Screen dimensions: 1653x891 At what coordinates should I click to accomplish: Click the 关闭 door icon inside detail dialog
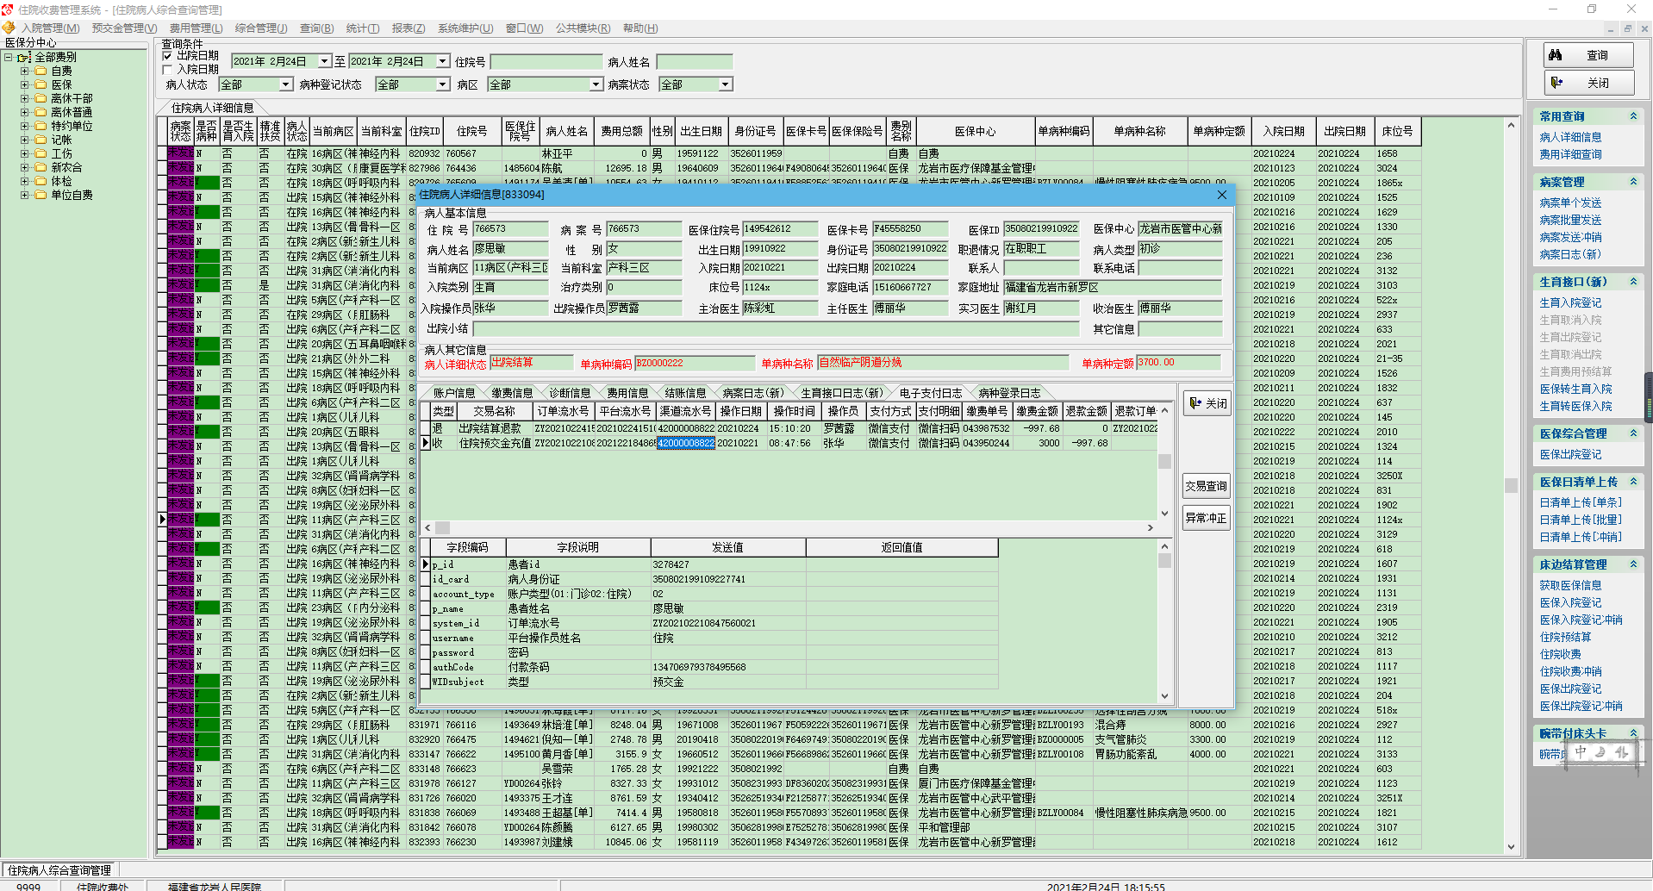(1206, 403)
